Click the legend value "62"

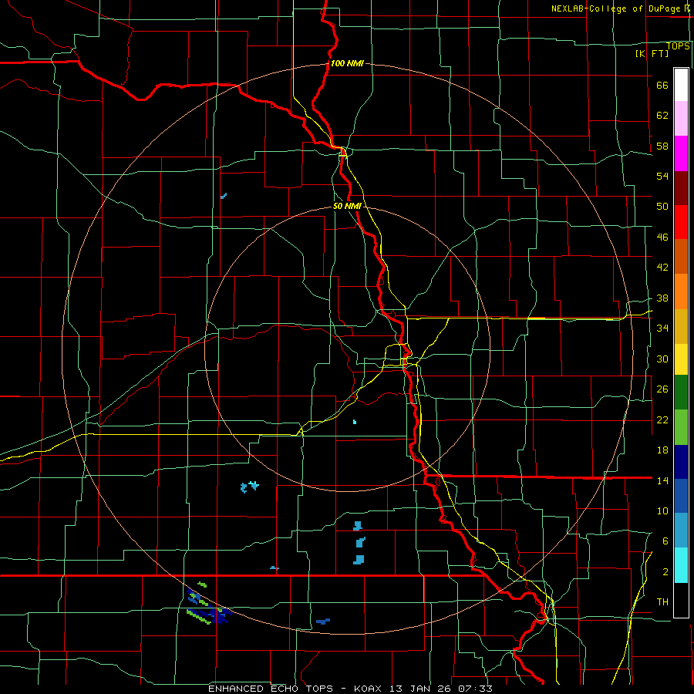point(662,116)
